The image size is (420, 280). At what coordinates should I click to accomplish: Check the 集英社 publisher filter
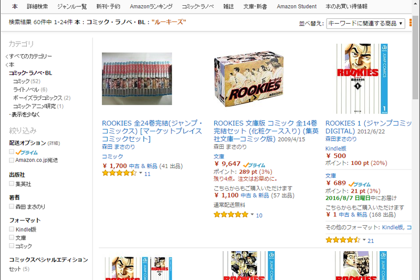pyautogui.click(x=12, y=183)
